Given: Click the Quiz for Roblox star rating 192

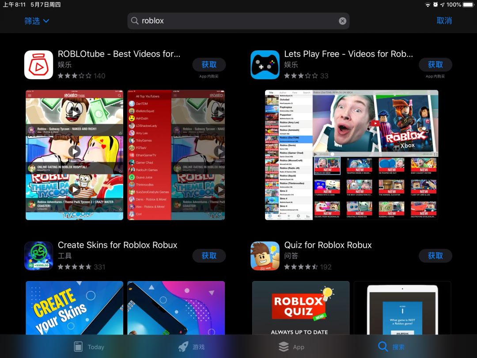Looking at the screenshot, I should [x=308, y=267].
